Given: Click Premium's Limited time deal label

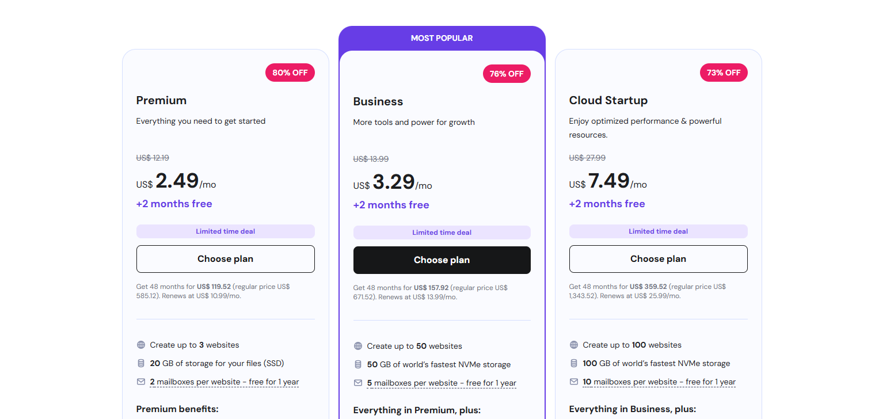Looking at the screenshot, I should click(x=225, y=231).
